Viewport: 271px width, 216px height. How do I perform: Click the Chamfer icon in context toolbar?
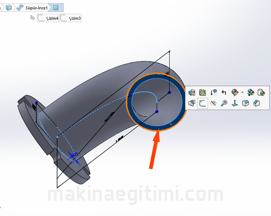tap(256, 103)
